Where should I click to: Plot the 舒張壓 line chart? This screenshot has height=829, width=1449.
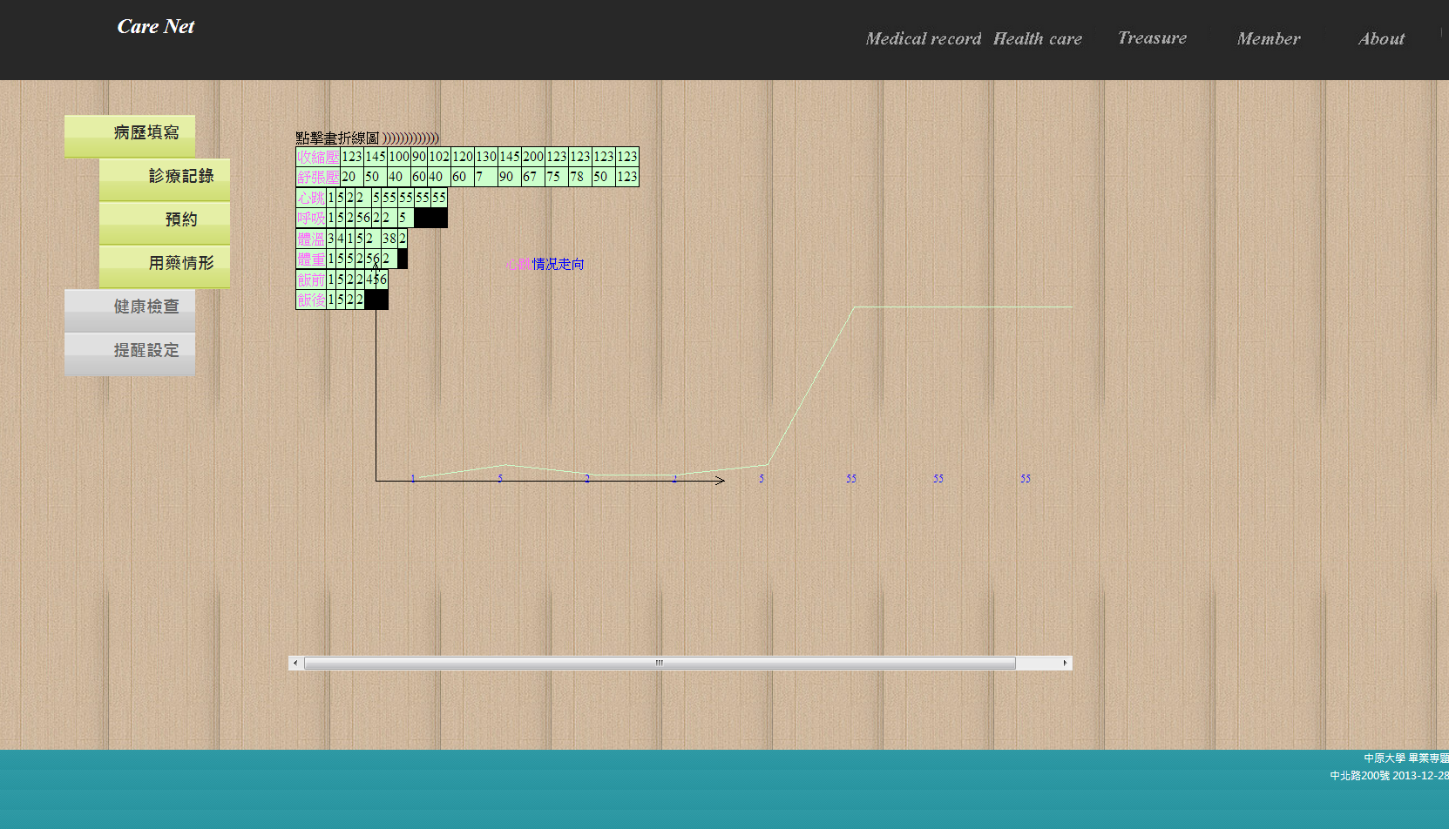coord(318,177)
